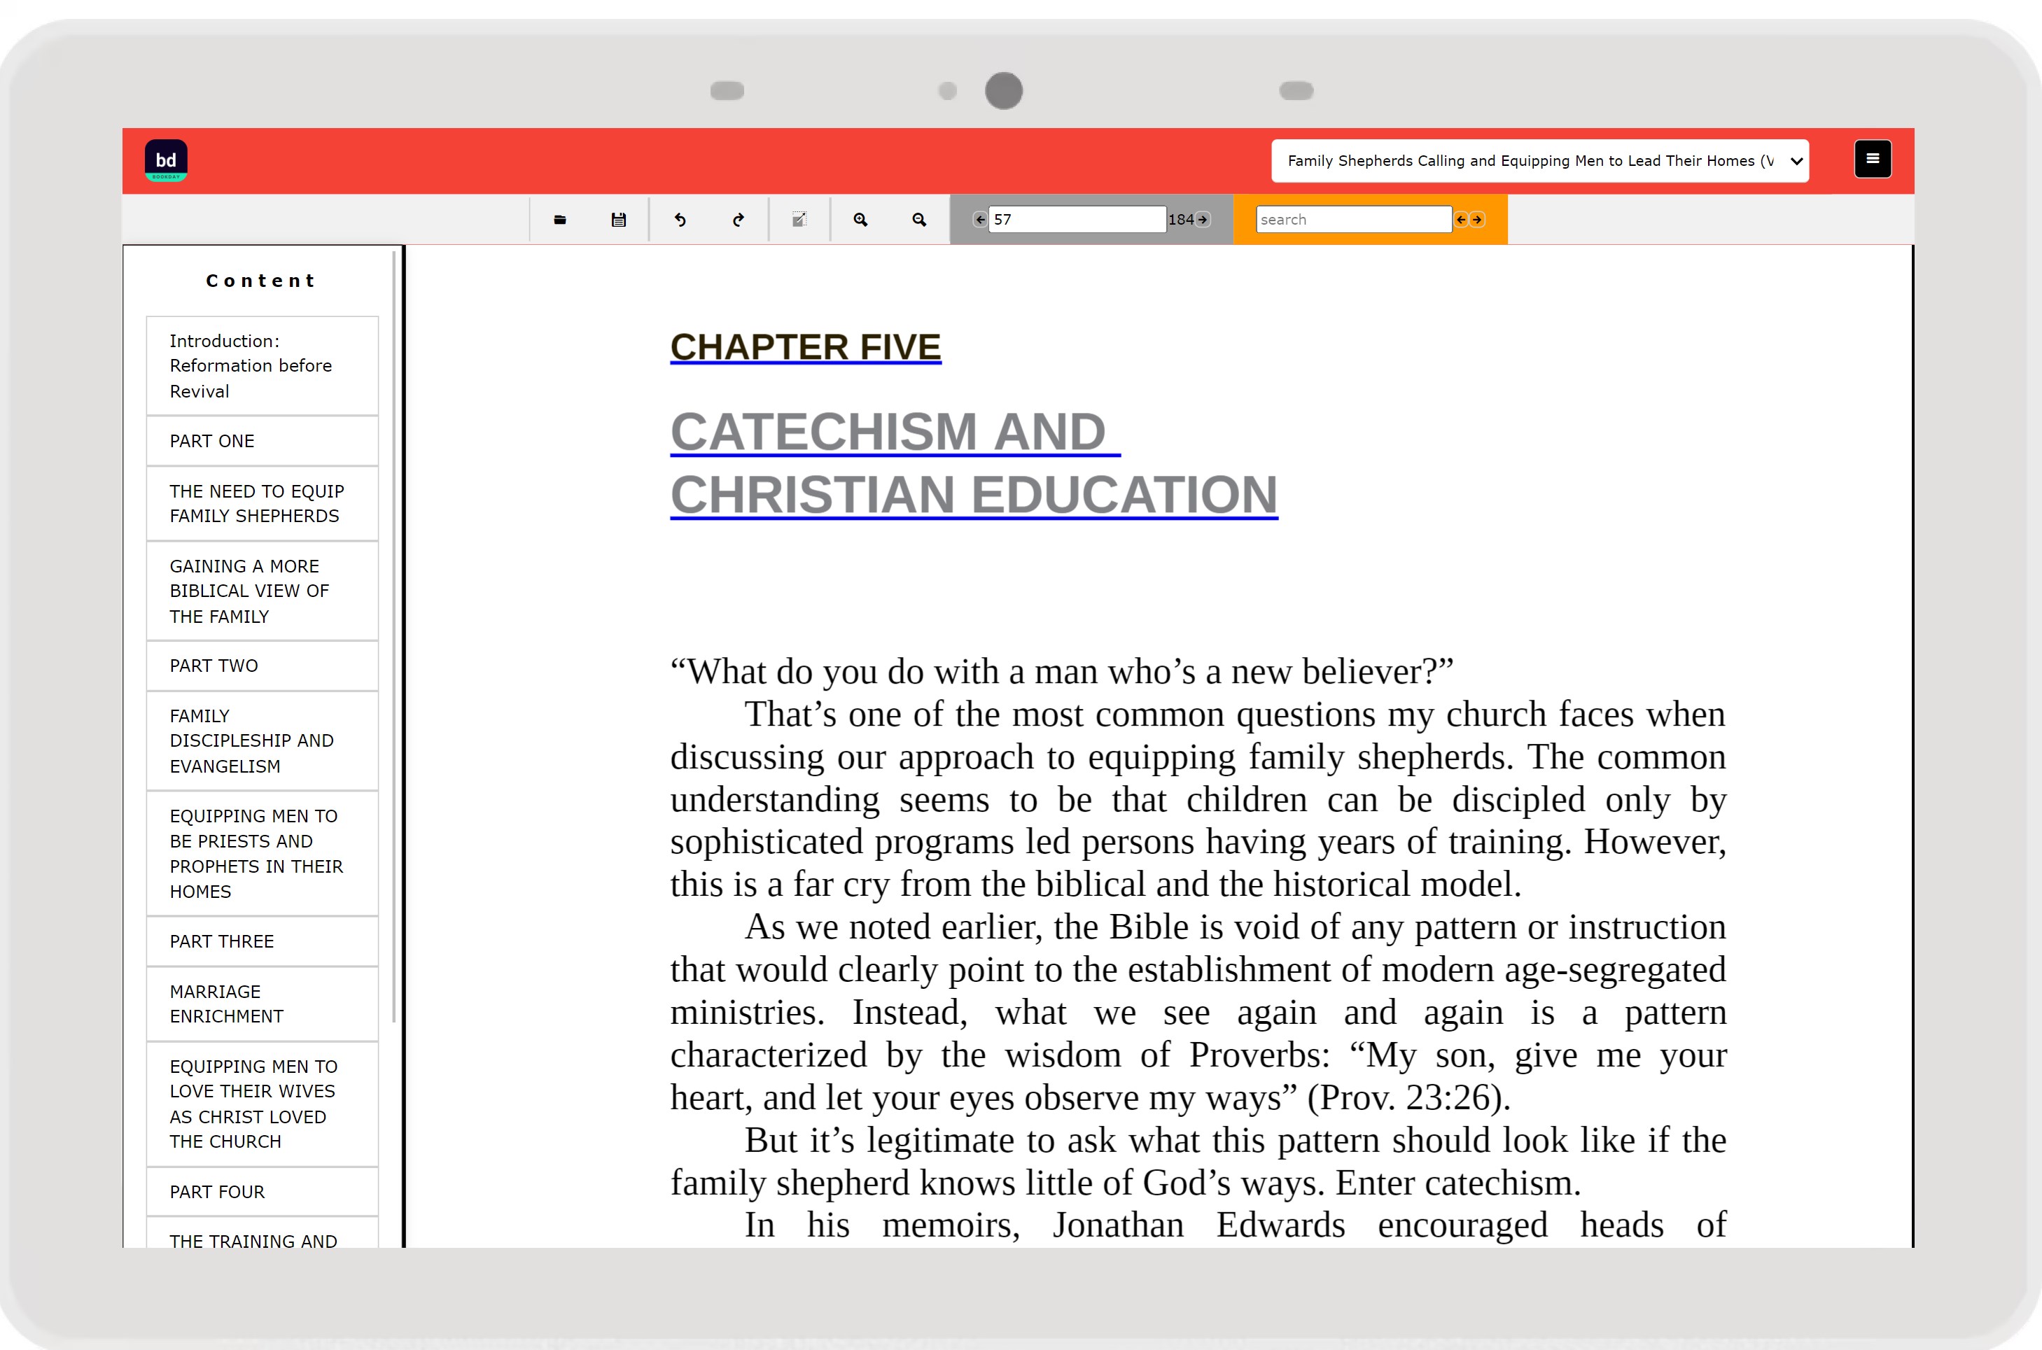Screen dimensions: 2042x1350
Task: Click the open file folder icon
Action: pyautogui.click(x=560, y=220)
